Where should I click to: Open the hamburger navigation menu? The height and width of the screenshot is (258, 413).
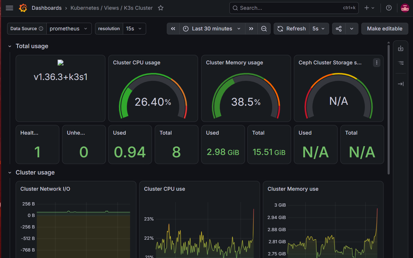(x=9, y=8)
